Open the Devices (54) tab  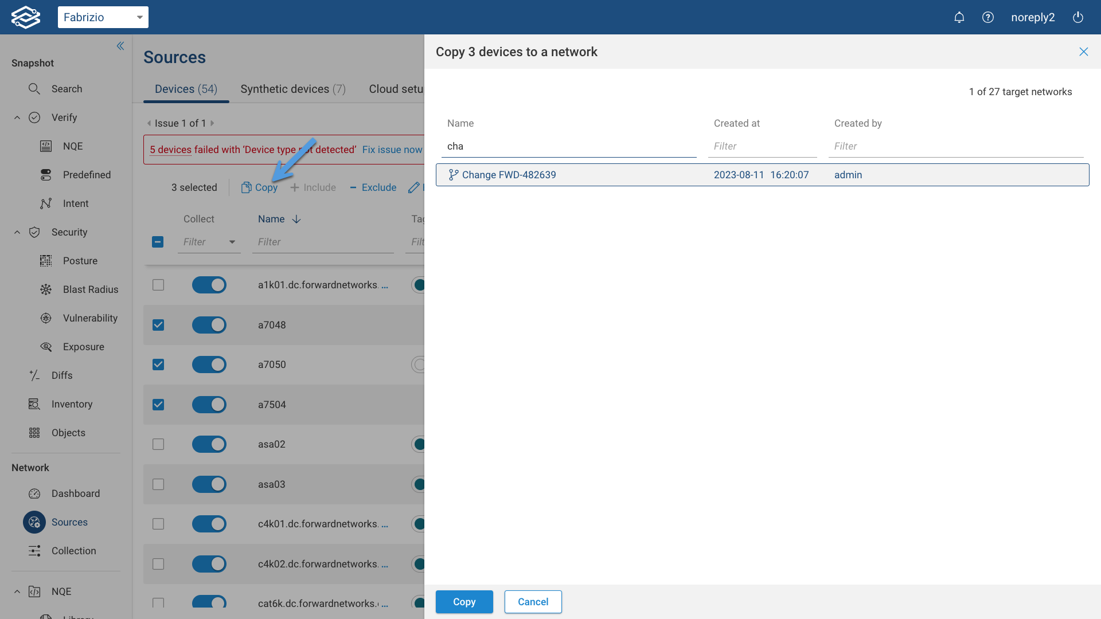(186, 89)
